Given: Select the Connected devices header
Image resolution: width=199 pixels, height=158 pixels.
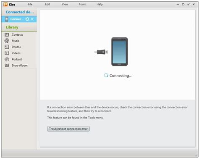Looking at the screenshot, I should point(20,12).
